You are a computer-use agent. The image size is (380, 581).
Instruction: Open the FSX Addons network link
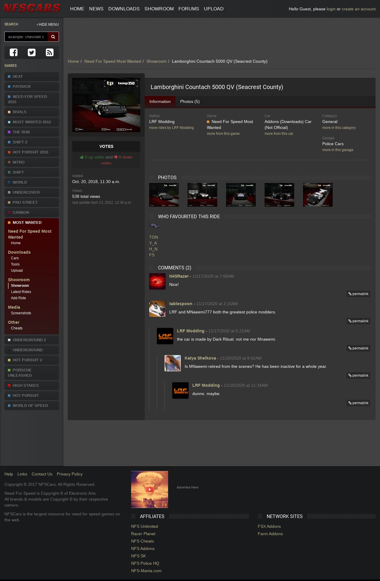(x=269, y=526)
